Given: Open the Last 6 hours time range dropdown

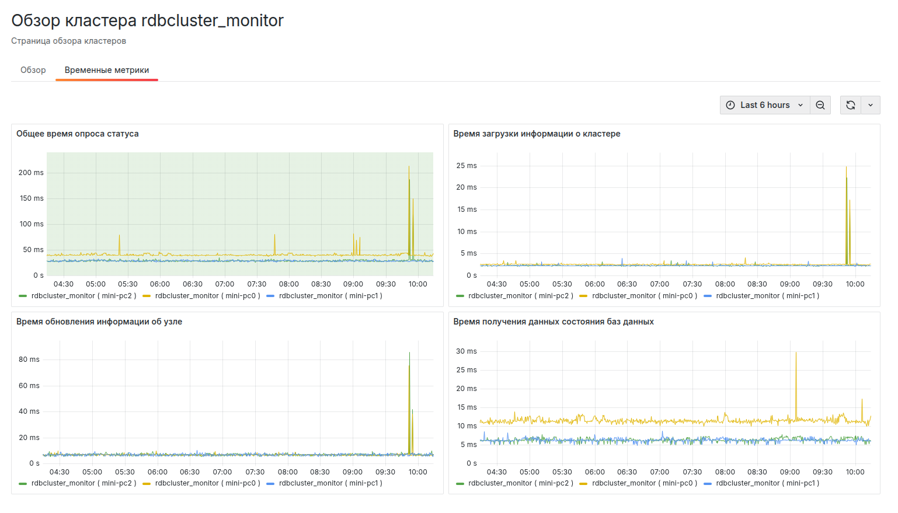Looking at the screenshot, I should click(765, 104).
